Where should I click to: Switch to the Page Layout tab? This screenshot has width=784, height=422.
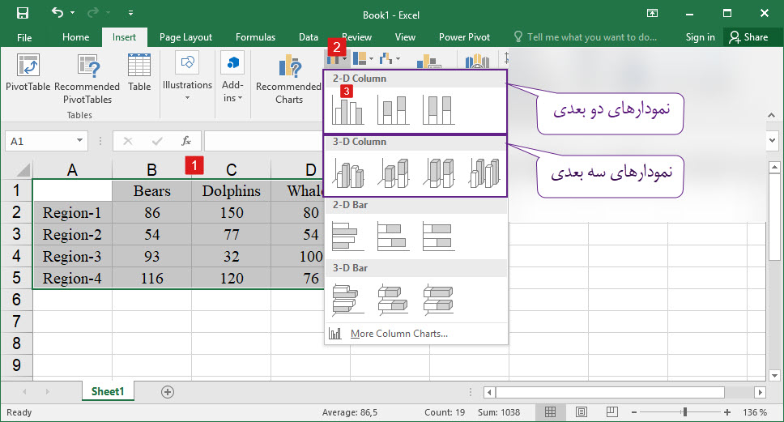click(185, 37)
